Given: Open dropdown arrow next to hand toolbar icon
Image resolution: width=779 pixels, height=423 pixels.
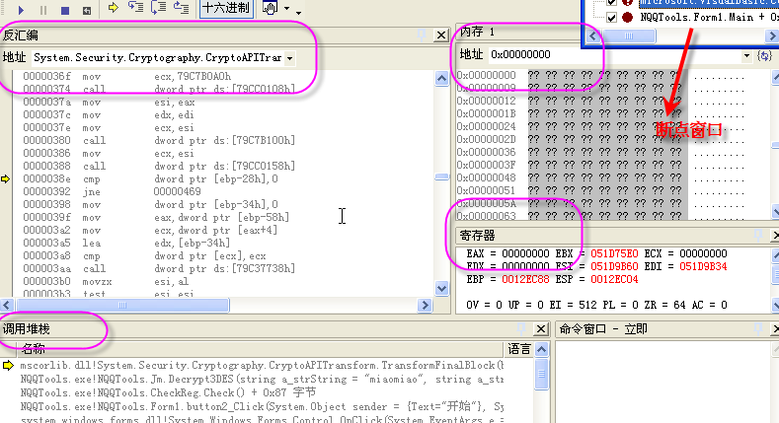Looking at the screenshot, I should pos(286,10).
